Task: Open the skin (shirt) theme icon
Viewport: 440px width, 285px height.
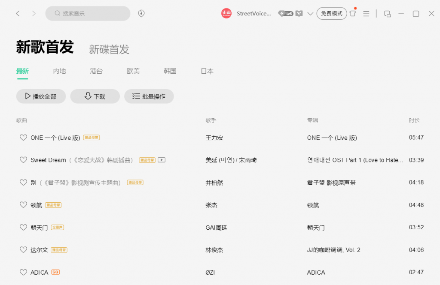Action: tap(353, 13)
